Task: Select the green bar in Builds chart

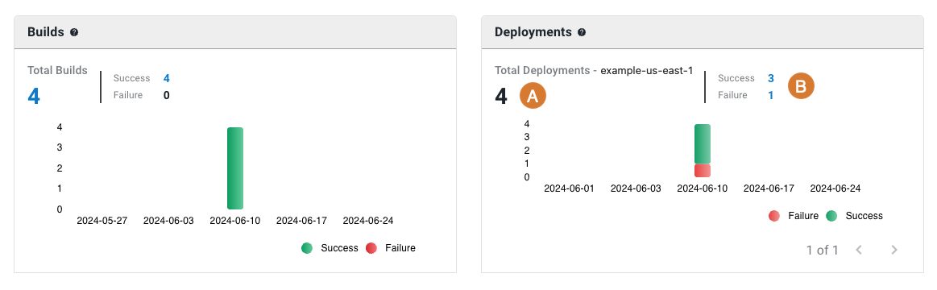Action: pos(234,168)
